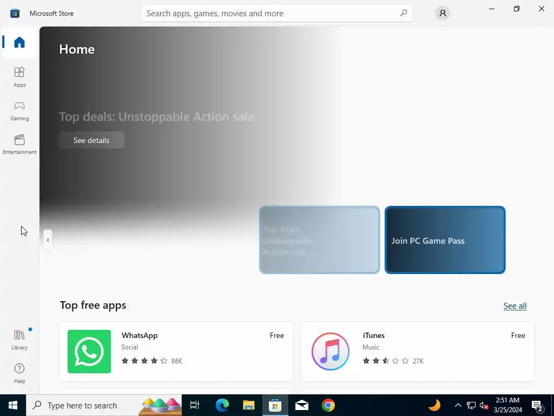This screenshot has width=554, height=416.
Task: Open the Library page
Action: click(19, 340)
